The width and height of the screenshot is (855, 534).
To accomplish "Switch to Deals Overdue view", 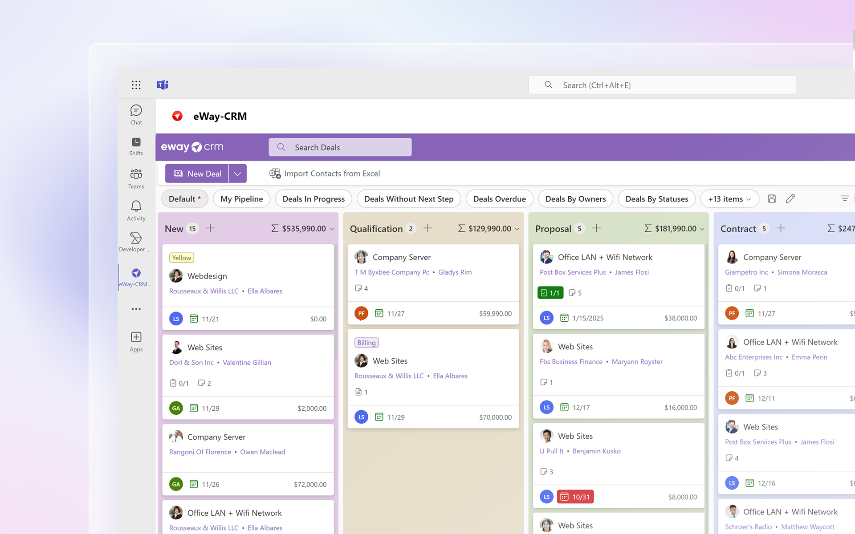I will click(x=500, y=199).
